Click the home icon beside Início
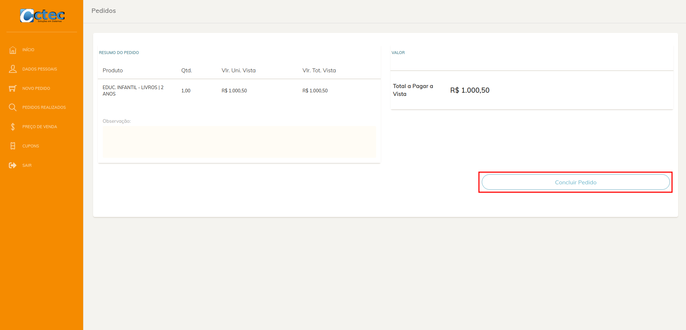This screenshot has height=330, width=686. click(13, 50)
